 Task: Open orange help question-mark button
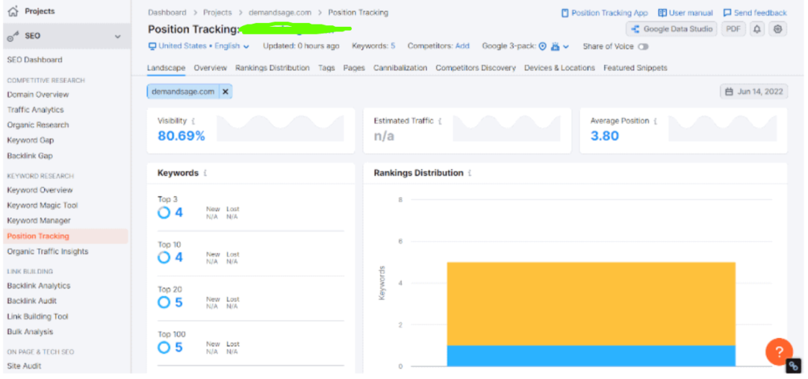[x=779, y=351]
